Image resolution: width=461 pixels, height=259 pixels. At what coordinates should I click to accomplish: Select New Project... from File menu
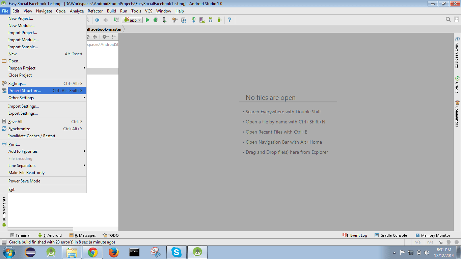tap(43, 19)
